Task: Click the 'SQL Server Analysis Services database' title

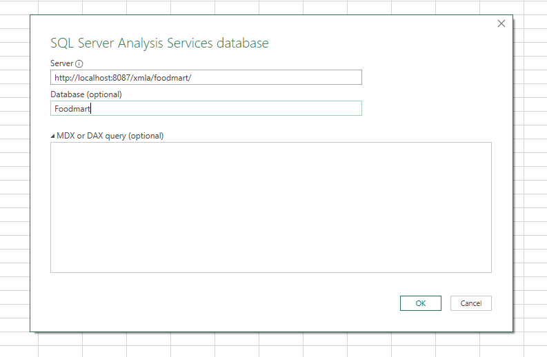Action: 160,43
